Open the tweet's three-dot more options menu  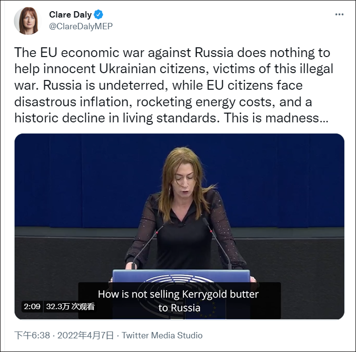[339, 15]
